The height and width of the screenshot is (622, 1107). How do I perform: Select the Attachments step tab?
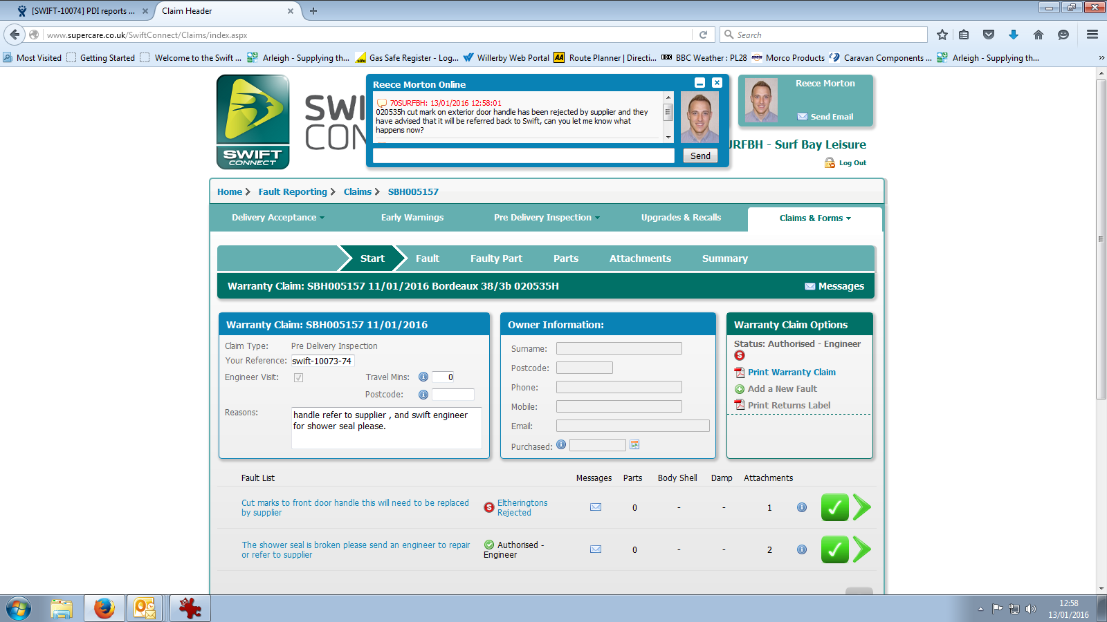[640, 258]
